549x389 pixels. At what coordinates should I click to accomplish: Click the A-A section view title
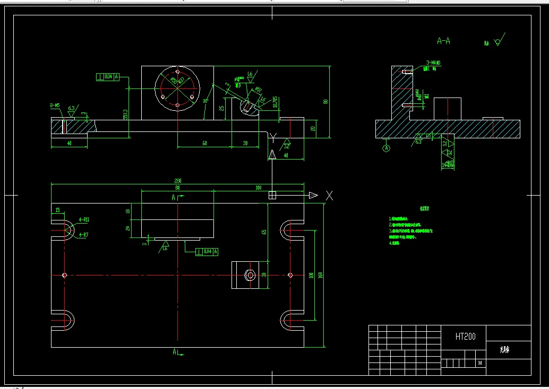click(443, 41)
